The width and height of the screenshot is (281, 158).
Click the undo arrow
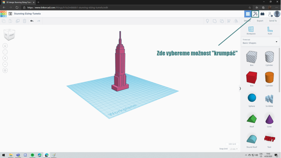(32, 21)
